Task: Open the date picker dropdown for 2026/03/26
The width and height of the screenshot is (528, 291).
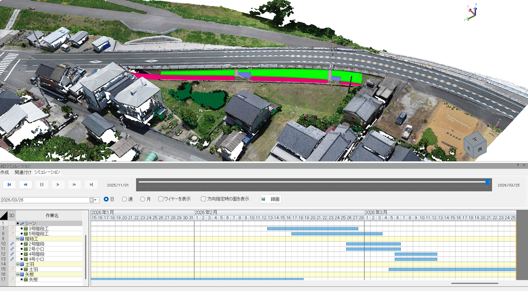Action: click(x=96, y=200)
